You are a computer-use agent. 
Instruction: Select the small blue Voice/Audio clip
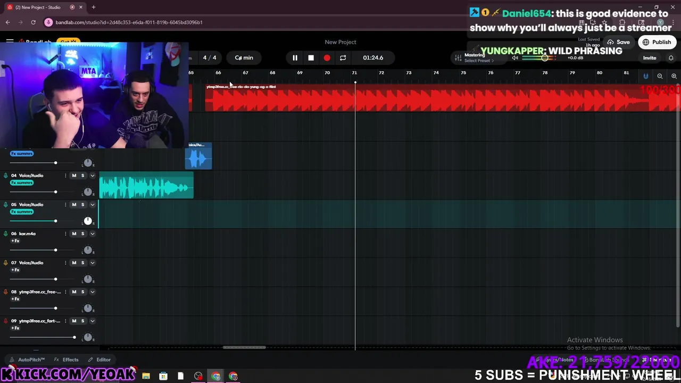(198, 156)
